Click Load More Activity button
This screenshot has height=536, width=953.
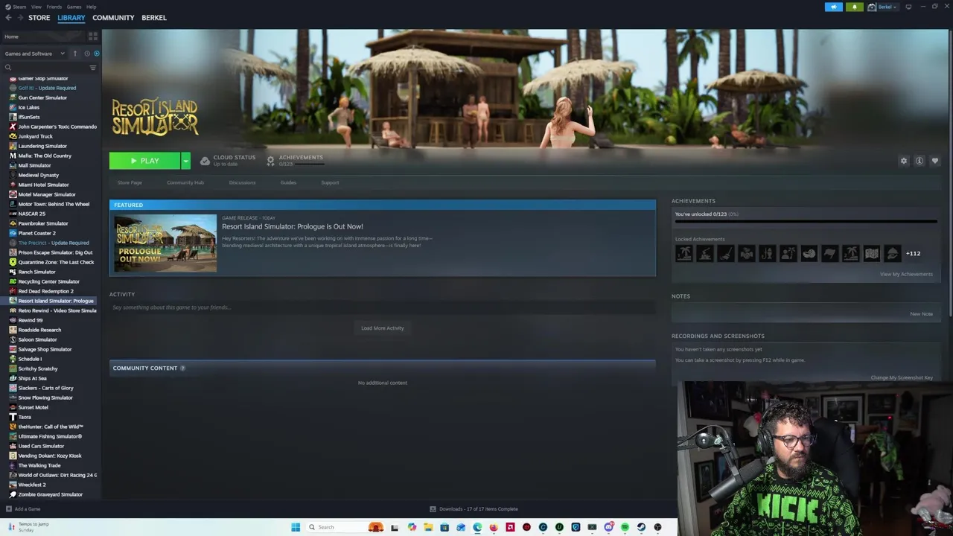[383, 328]
